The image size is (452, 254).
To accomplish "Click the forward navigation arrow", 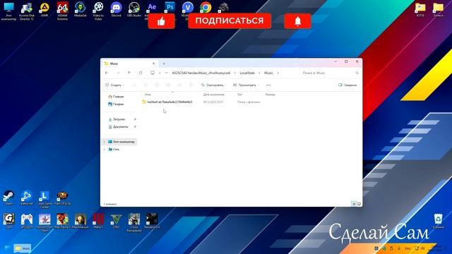I will 118,73.
